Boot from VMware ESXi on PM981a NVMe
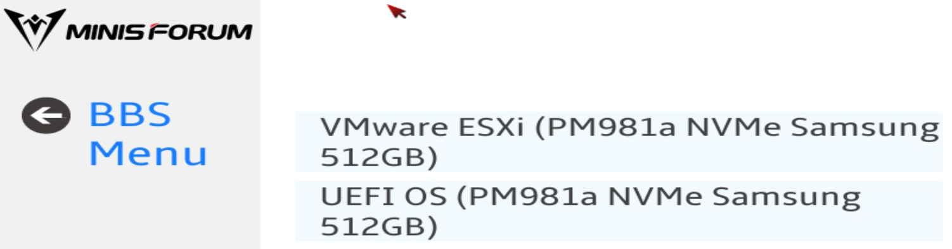 coord(619,143)
